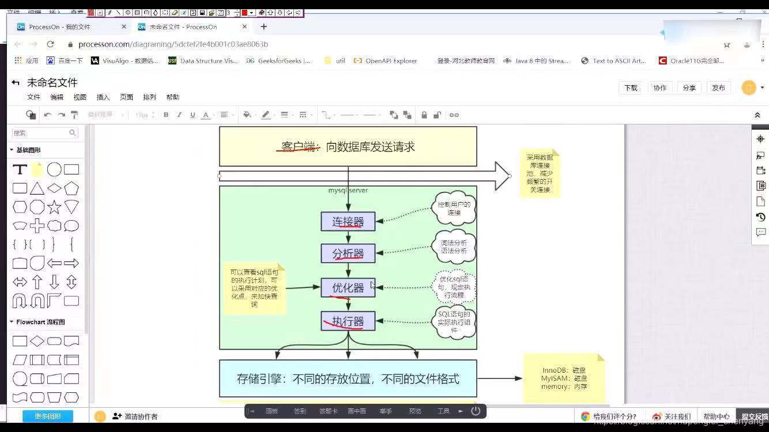769x432 pixels.
Task: Click the history (revision) icon on right sidebar
Action: point(760,217)
